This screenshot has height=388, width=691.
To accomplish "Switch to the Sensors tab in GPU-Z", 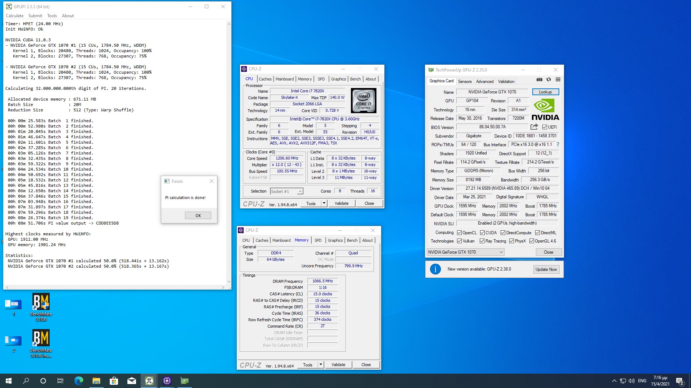I will (x=465, y=82).
